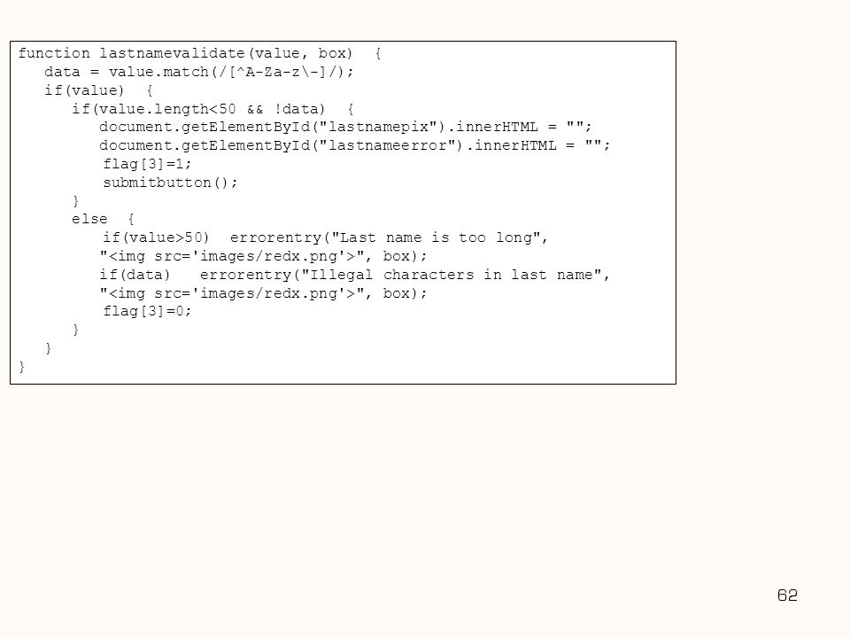Click the if(value) condition line
This screenshot has height=638, width=850.
pos(98,90)
